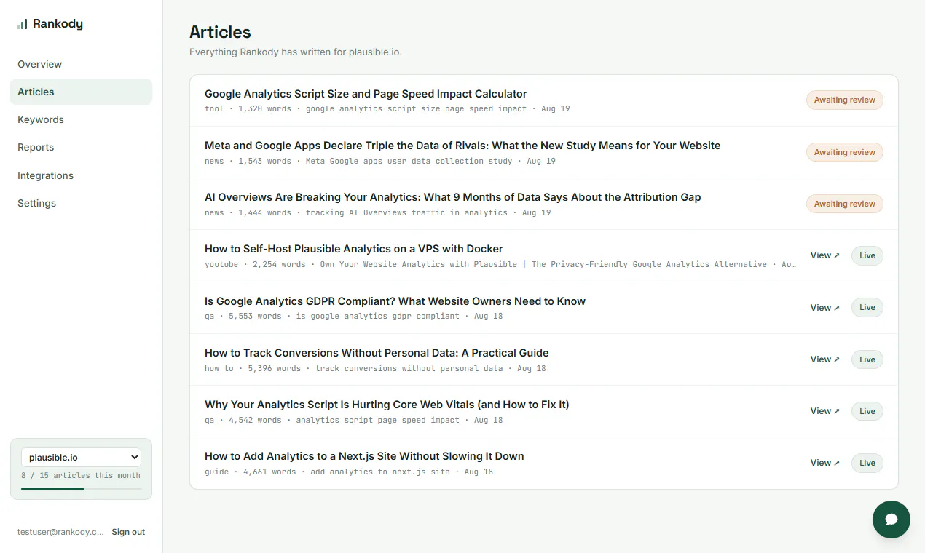Viewport: 925px width, 553px height.
Task: Open How to Add Analytics to Next.js title
Action: [364, 456]
